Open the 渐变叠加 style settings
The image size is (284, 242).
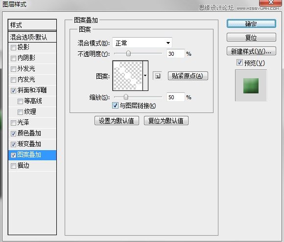[29, 144]
